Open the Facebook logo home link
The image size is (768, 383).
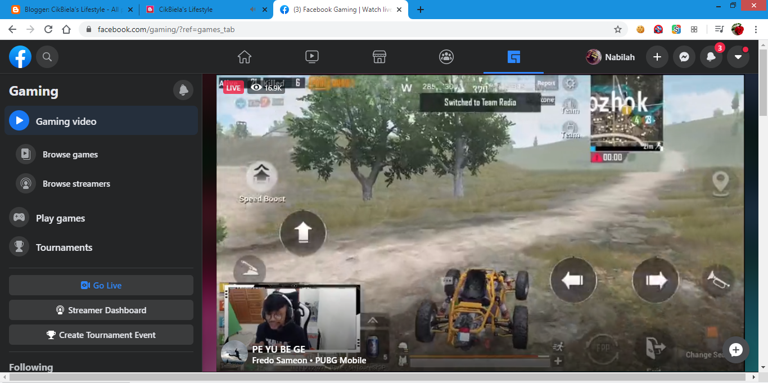(20, 57)
